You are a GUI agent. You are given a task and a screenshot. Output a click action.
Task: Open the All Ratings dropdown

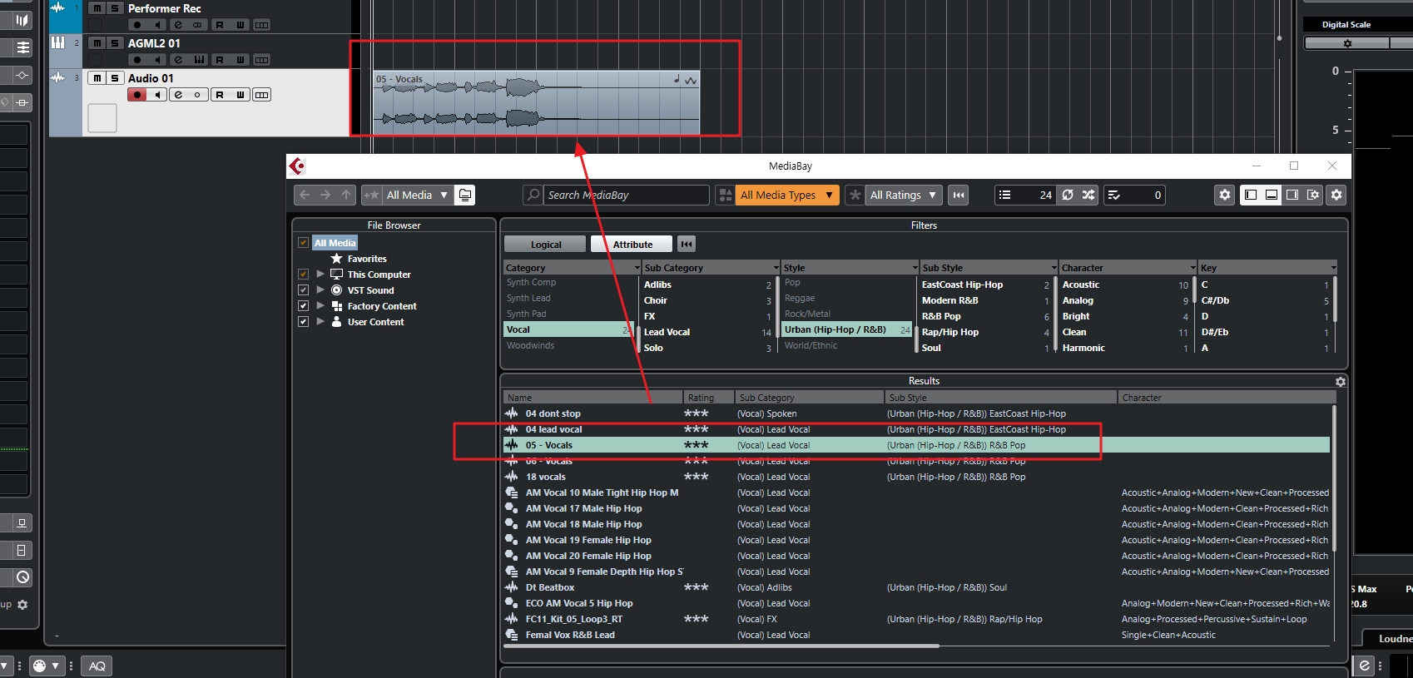(x=903, y=195)
